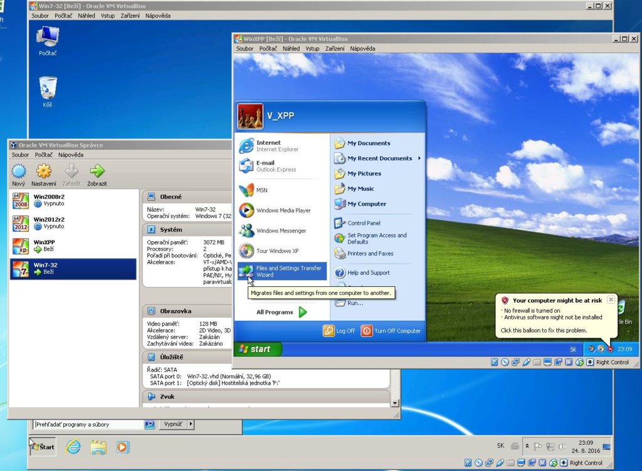The height and width of the screenshot is (471, 642).
Task: Open Set Program Access and Defaults
Action: coord(377,239)
